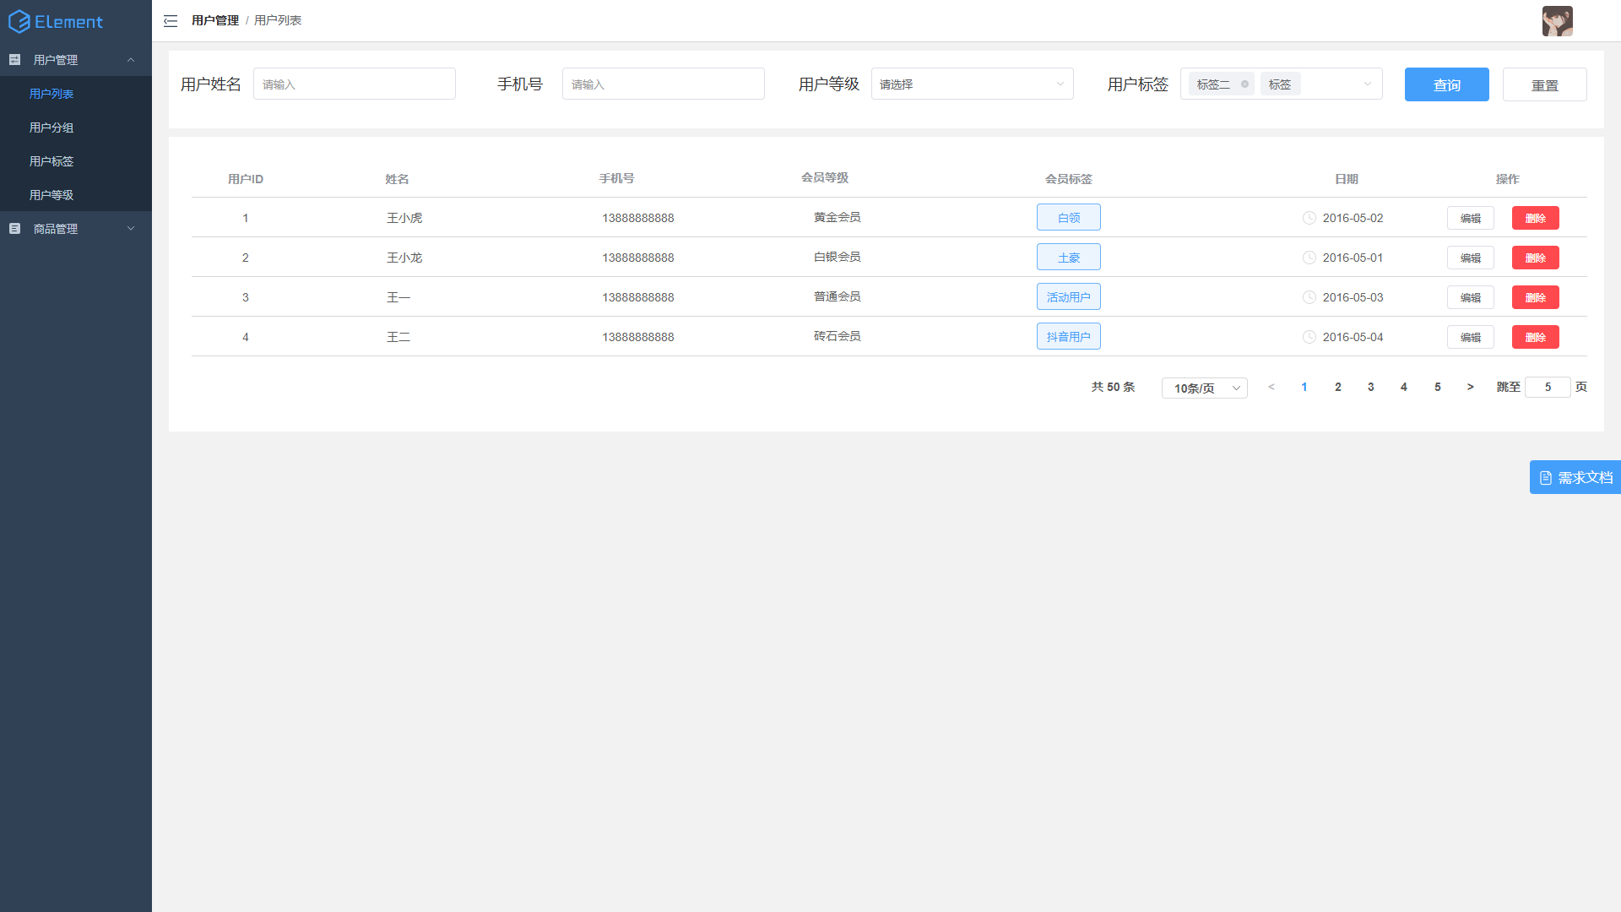
Task: Delete the row for 王小龙
Action: click(1536, 258)
